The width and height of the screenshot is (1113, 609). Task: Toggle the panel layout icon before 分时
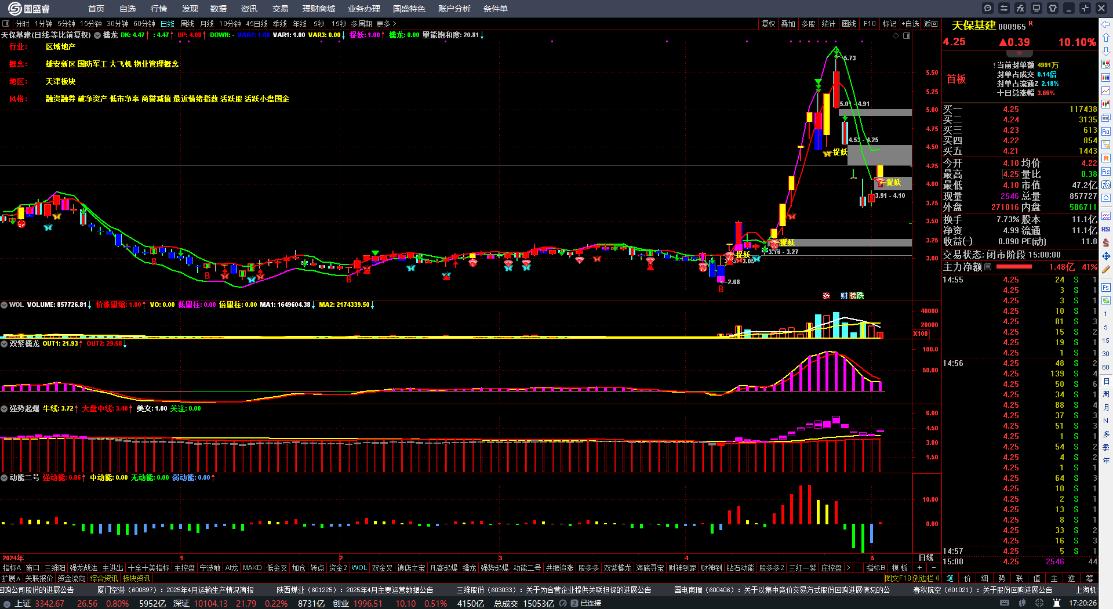click(x=6, y=24)
